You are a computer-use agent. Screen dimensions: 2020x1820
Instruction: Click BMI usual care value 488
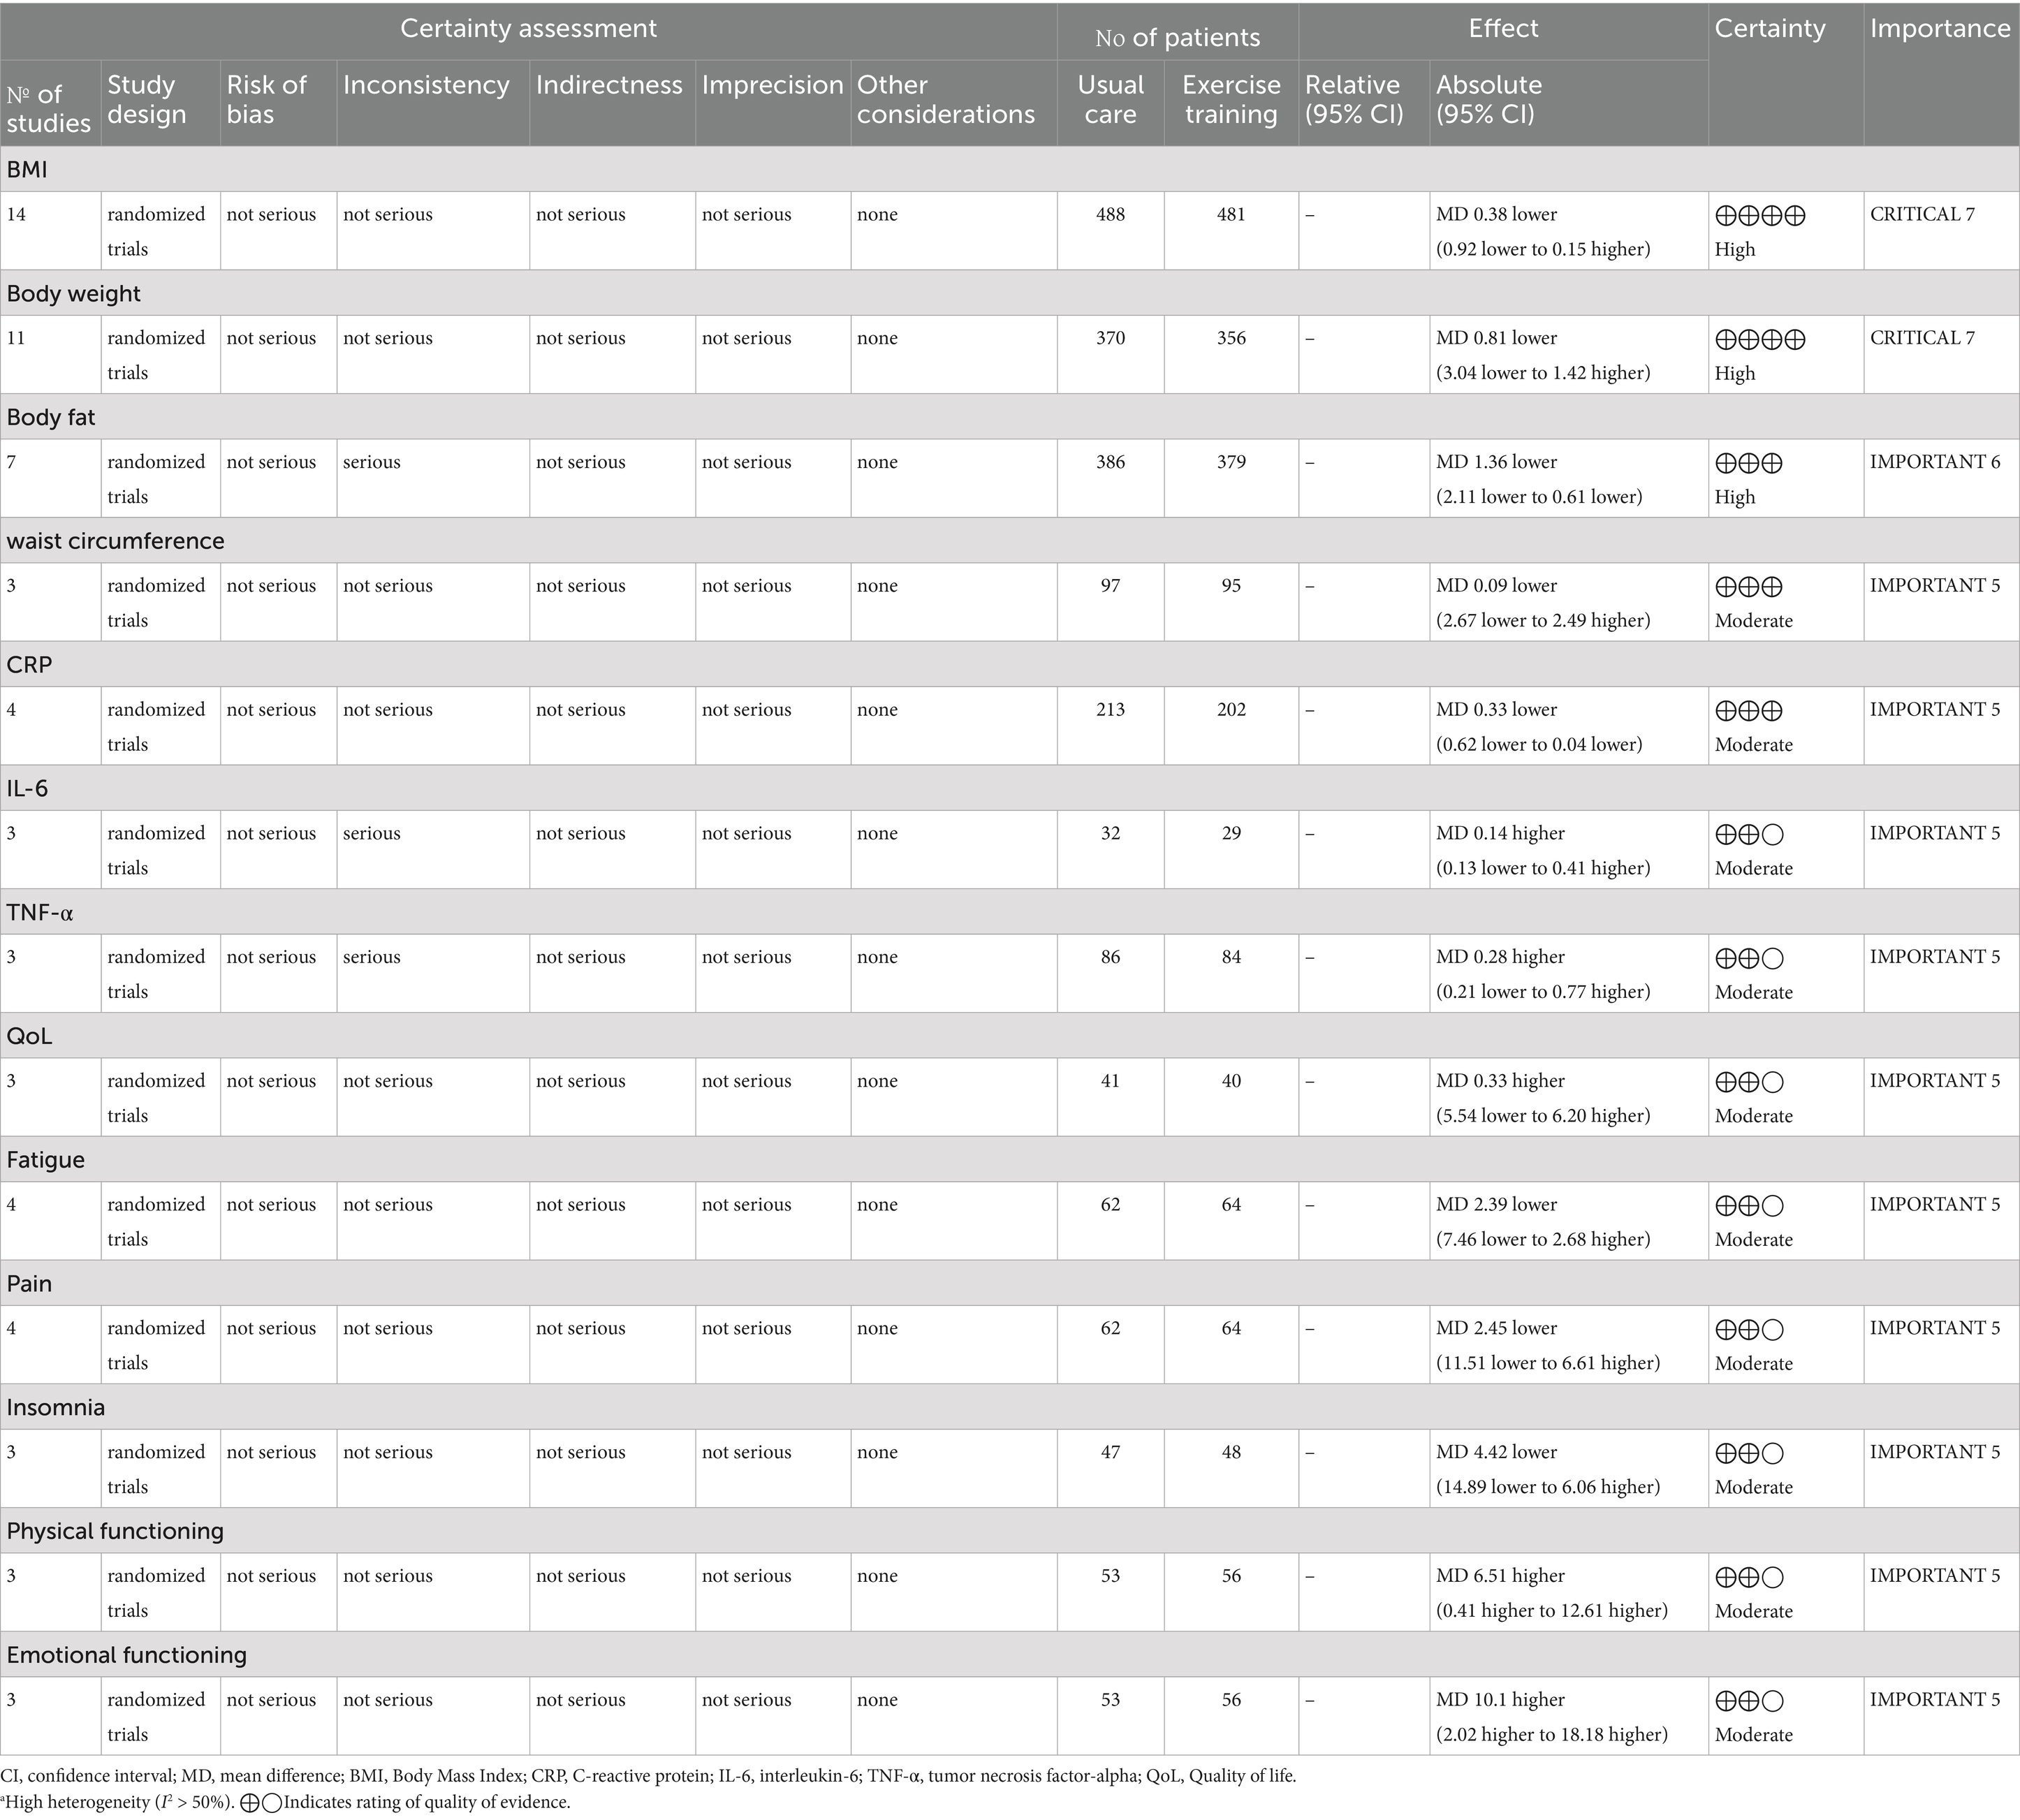pyautogui.click(x=1110, y=214)
